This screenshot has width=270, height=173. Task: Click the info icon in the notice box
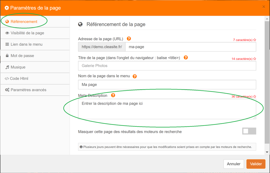click(x=81, y=147)
